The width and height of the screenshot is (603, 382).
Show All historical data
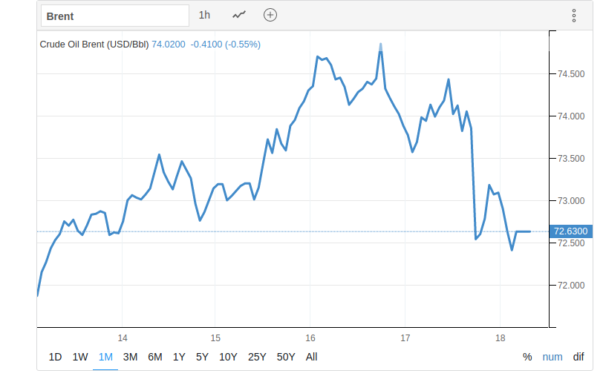(x=311, y=357)
